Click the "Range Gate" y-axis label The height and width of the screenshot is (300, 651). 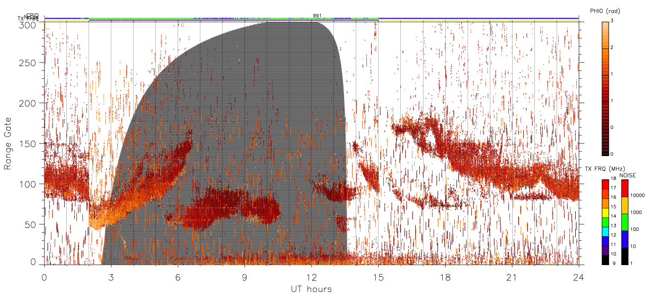coord(8,143)
